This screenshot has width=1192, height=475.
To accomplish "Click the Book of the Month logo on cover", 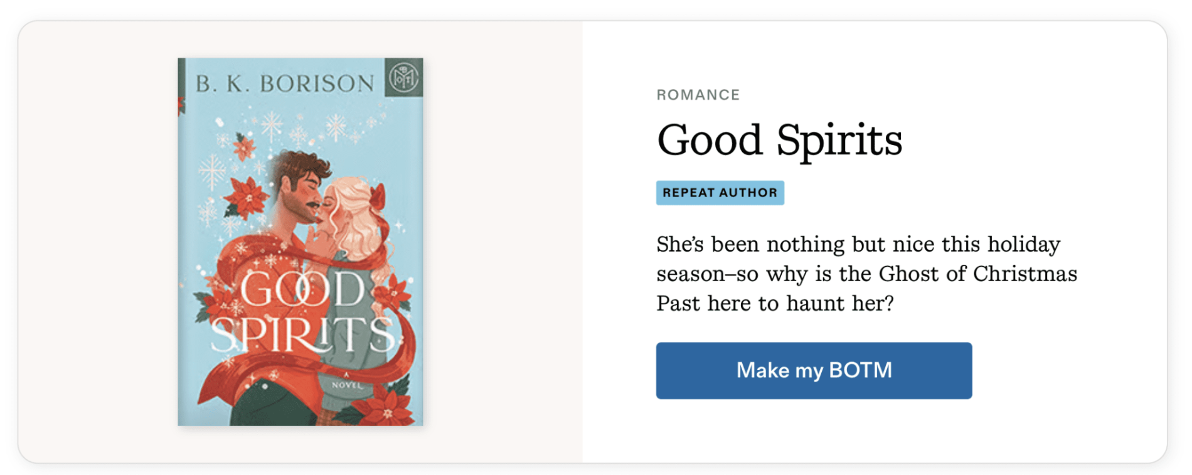I will [x=403, y=77].
